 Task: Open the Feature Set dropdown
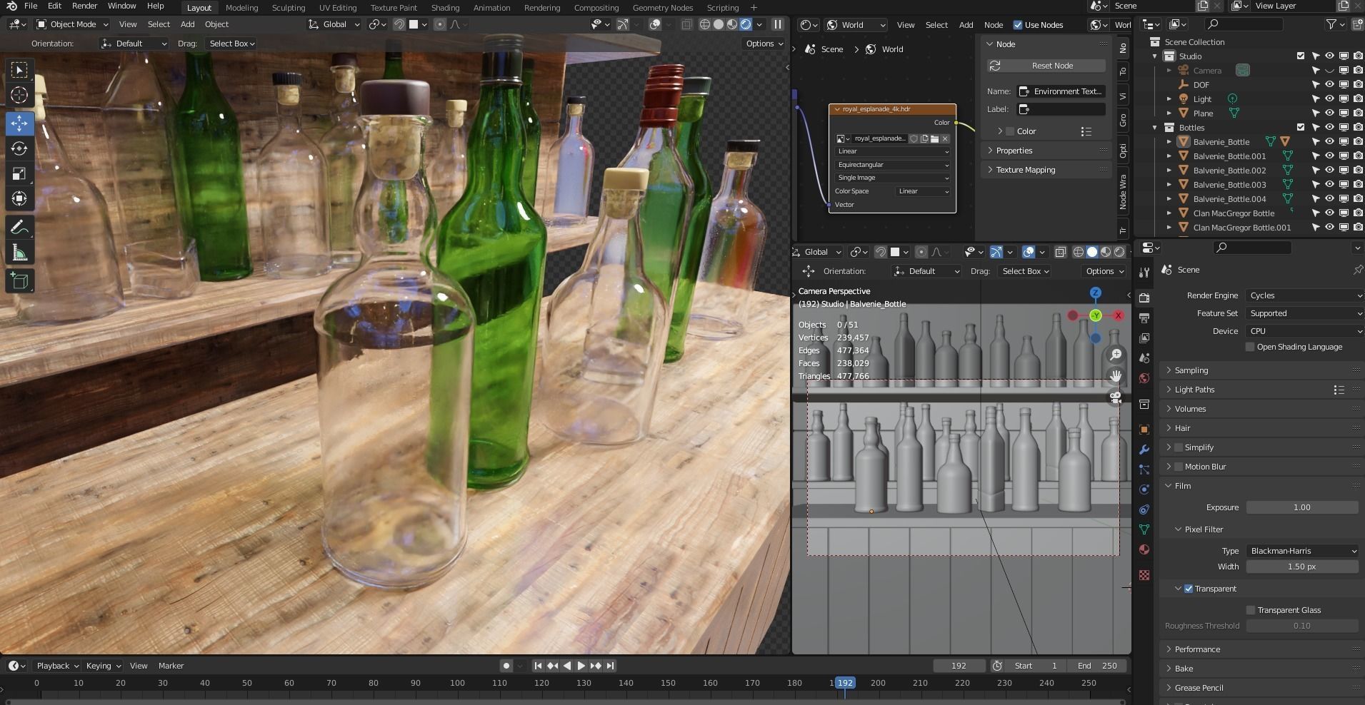1305,313
